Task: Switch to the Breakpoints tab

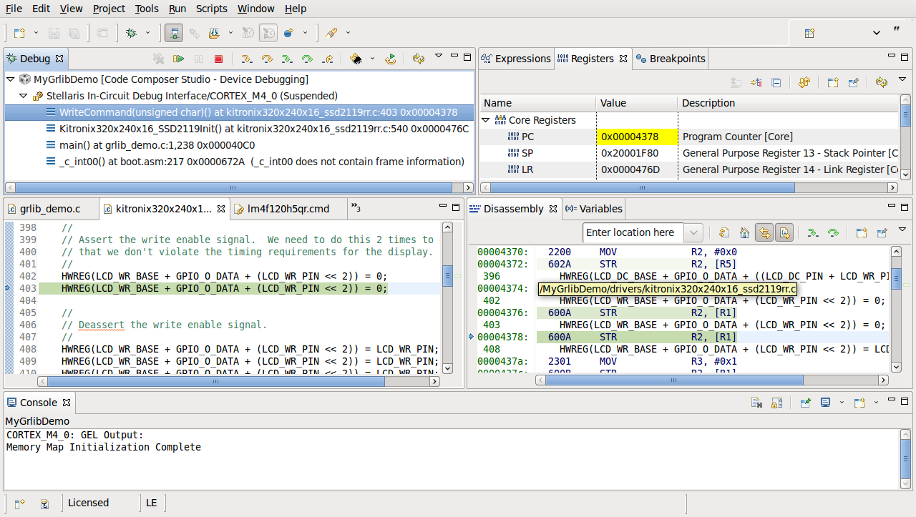Action: tap(671, 59)
